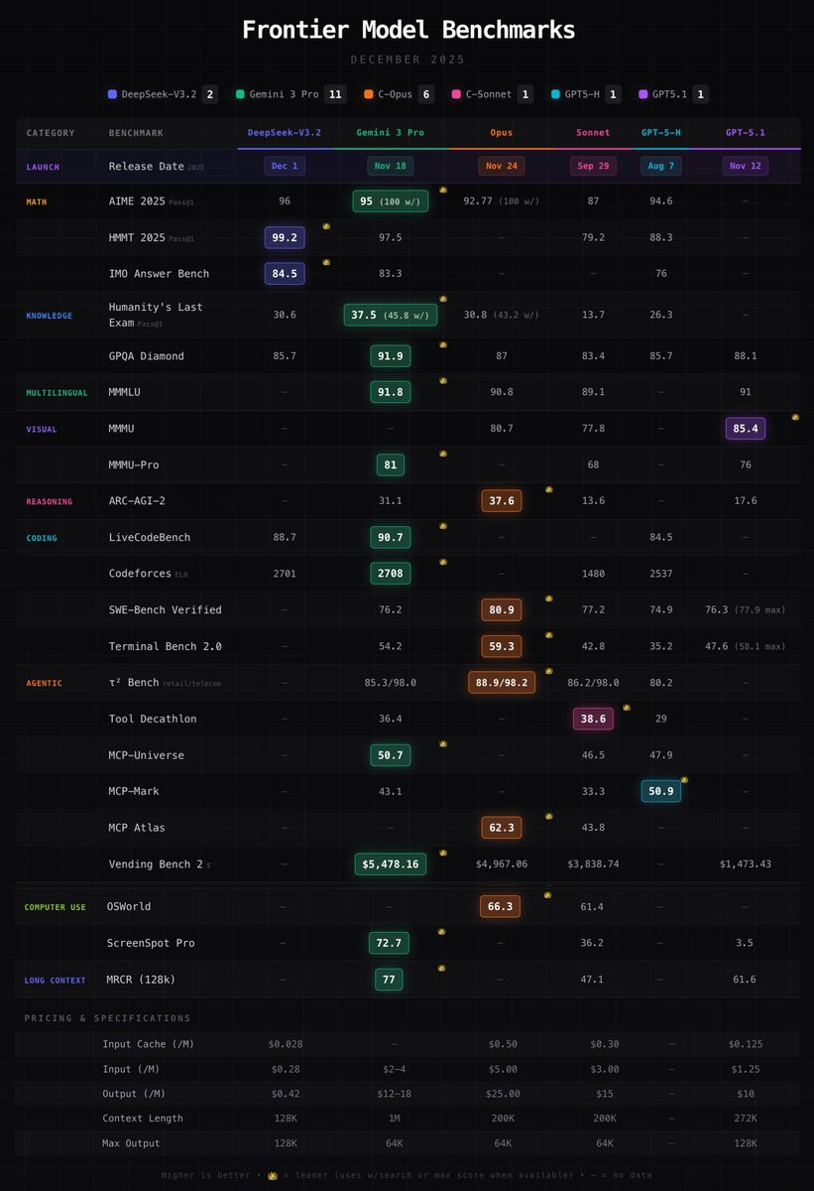Click the Nov 24 release date badge

(x=501, y=166)
